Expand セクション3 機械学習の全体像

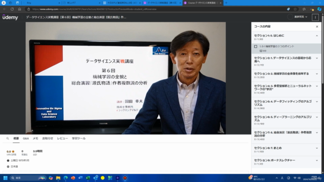(317, 74)
